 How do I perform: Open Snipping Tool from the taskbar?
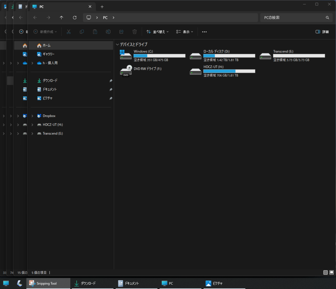click(48, 283)
